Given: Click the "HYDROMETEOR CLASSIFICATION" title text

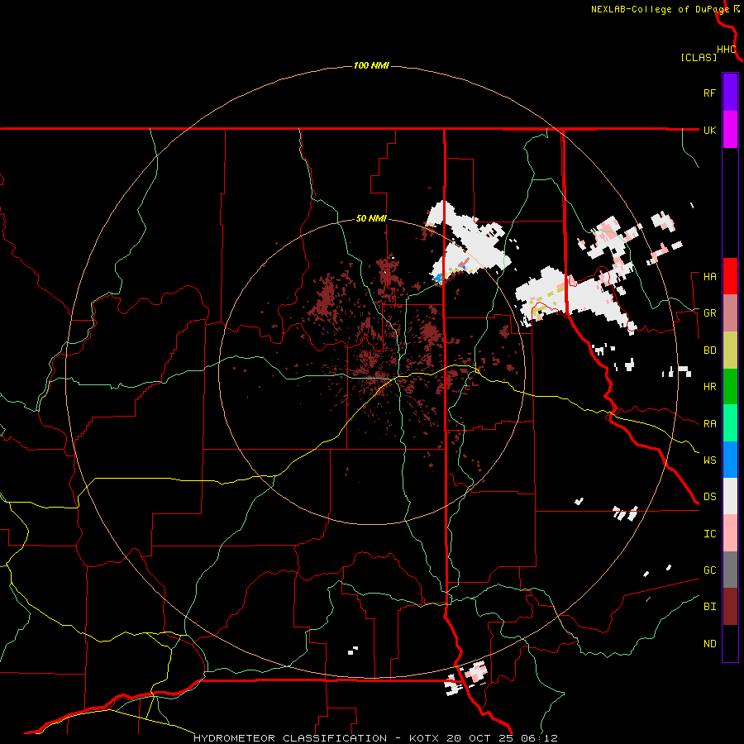Looking at the screenshot, I should point(290,738).
